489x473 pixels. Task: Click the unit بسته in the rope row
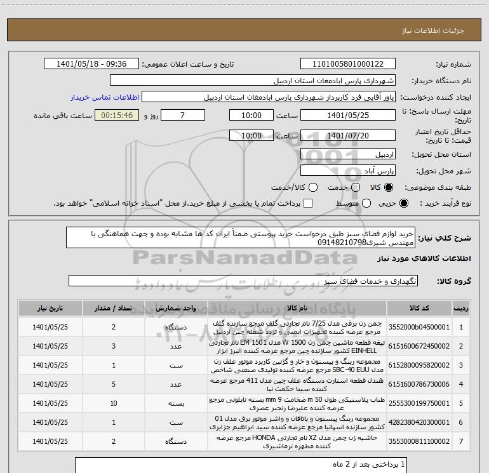point(176,403)
